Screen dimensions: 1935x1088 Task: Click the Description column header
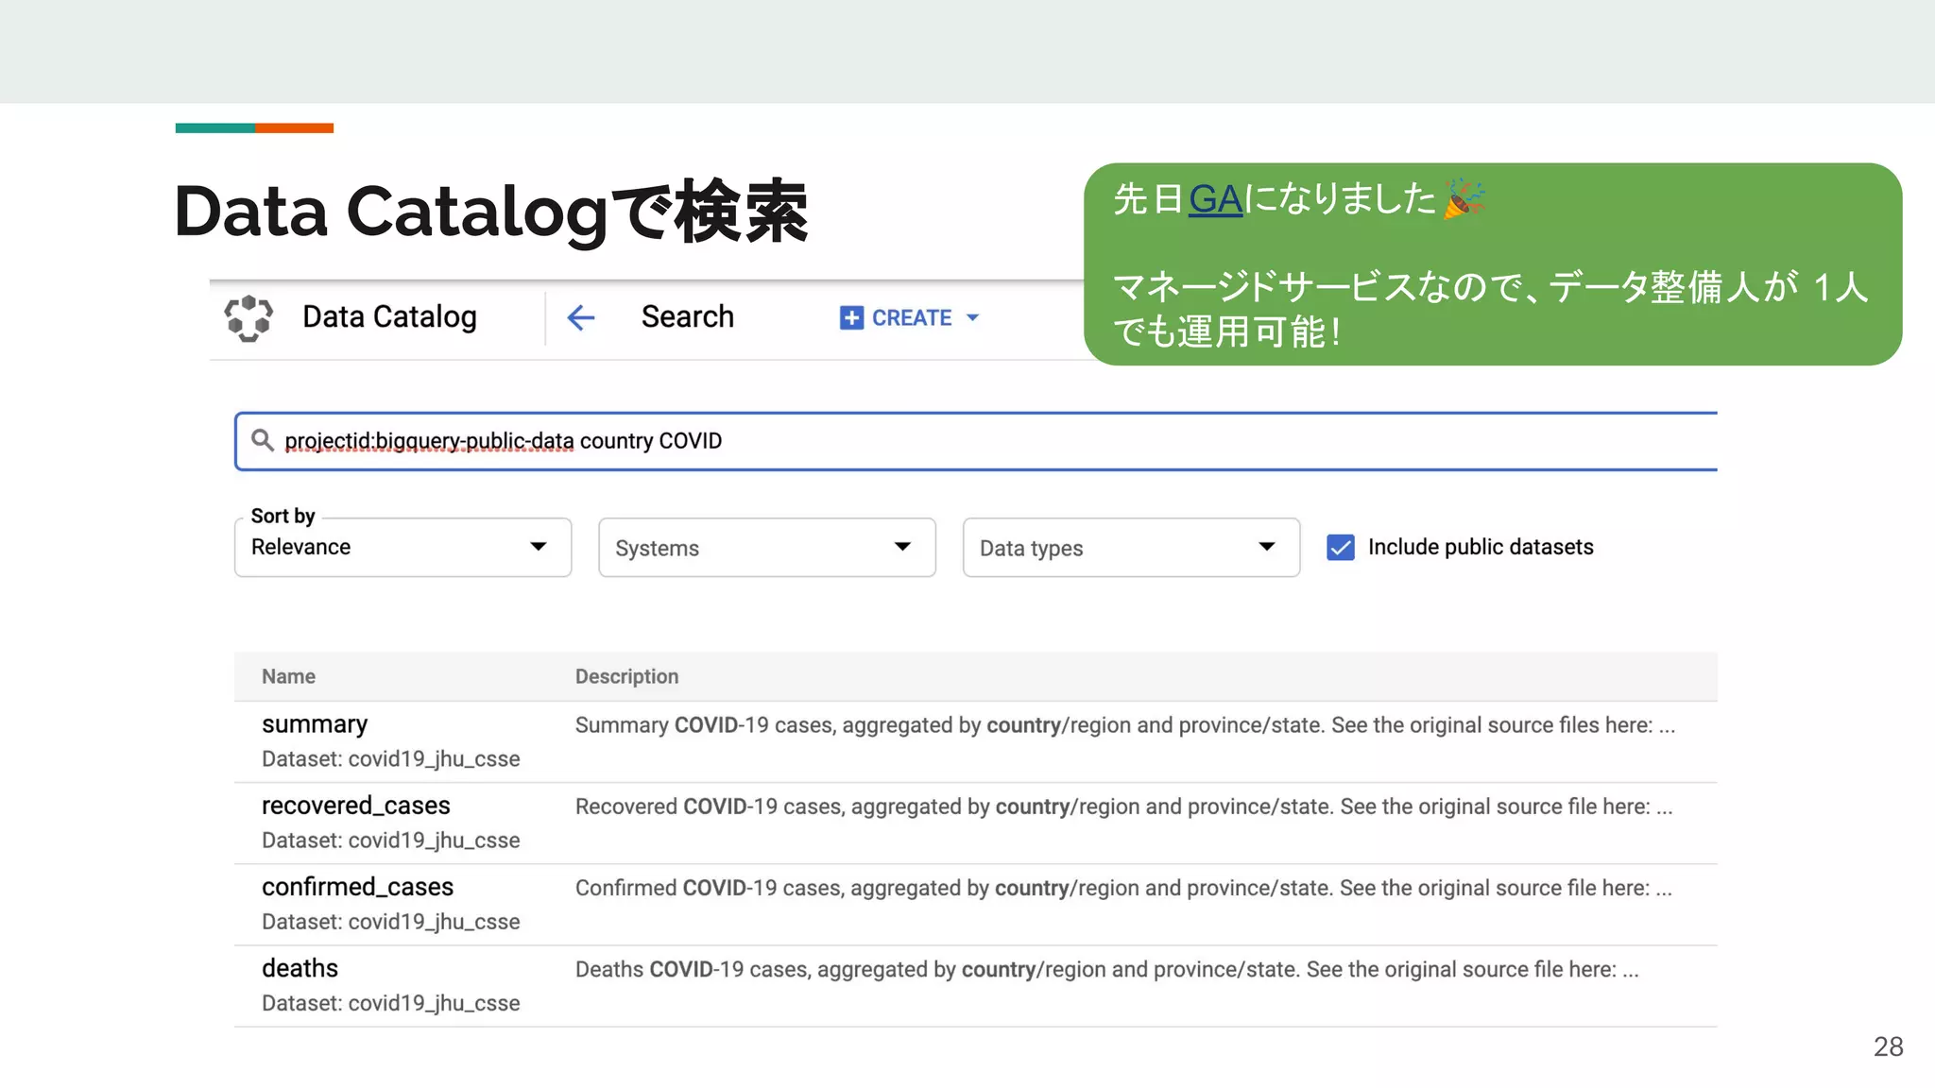pos(626,676)
